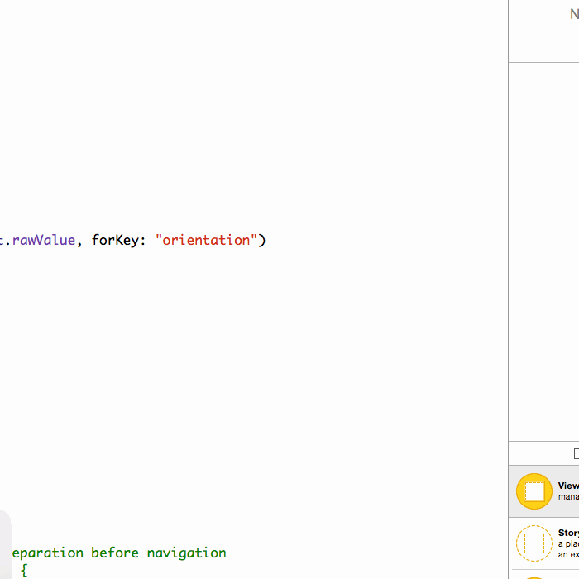The width and height of the screenshot is (579, 579).
Task: Click the horizontal divider above the library tab bar
Action: 543,442
